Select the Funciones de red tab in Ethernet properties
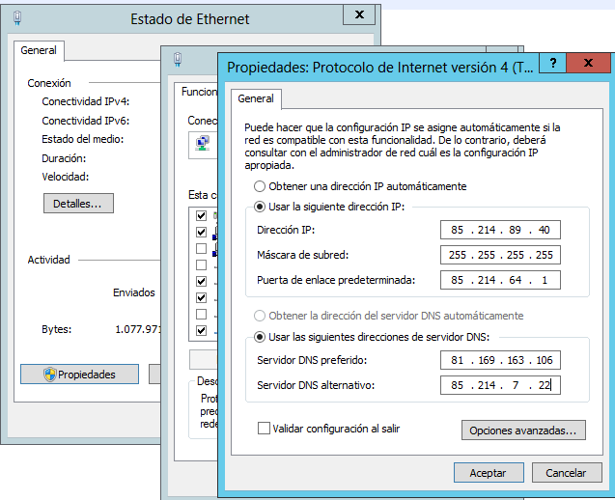The width and height of the screenshot is (615, 500). (198, 92)
